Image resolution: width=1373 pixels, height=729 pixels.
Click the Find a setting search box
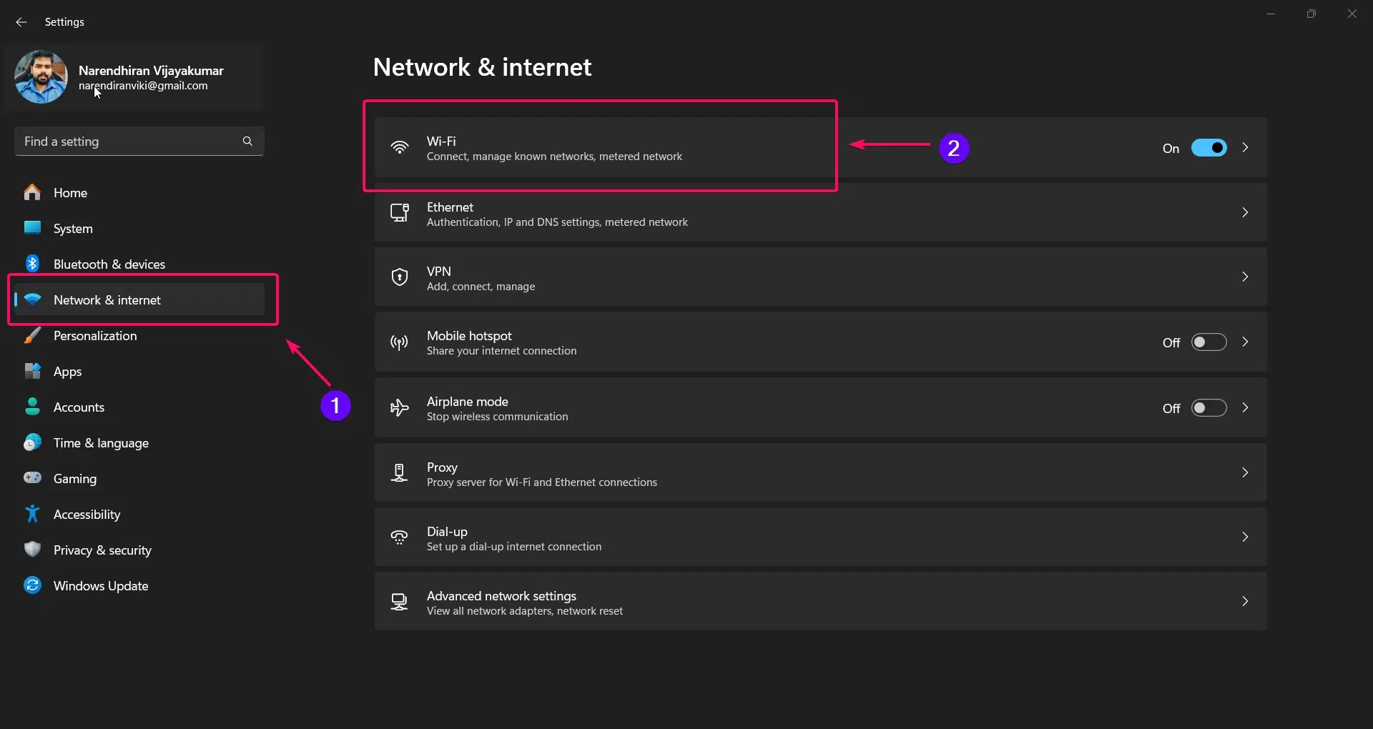(x=139, y=142)
